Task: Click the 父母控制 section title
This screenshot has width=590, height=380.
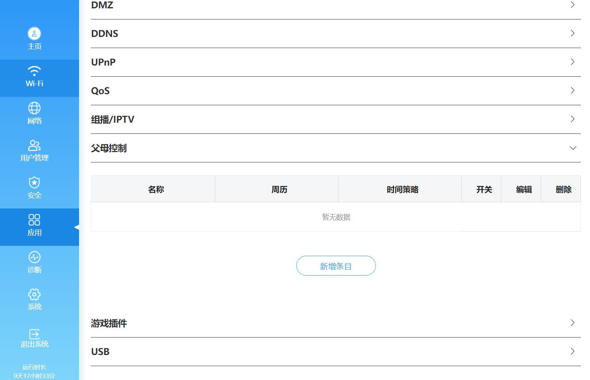Action: [109, 148]
